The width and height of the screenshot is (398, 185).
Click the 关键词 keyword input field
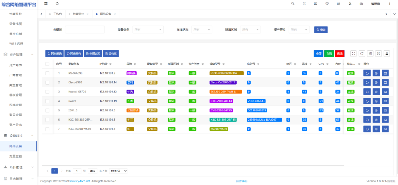point(85,30)
